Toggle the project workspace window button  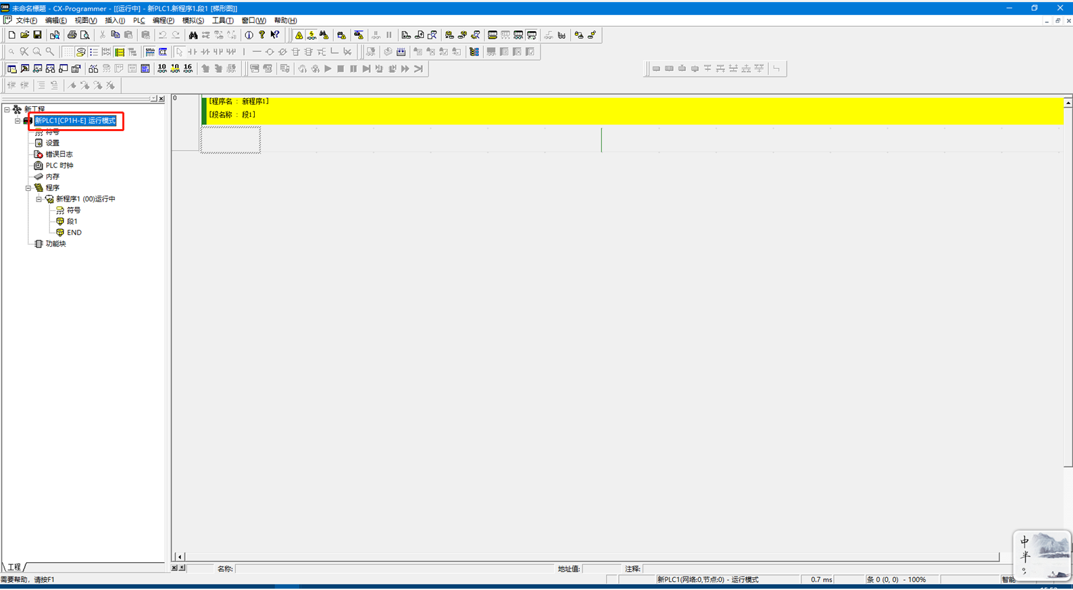click(11, 69)
